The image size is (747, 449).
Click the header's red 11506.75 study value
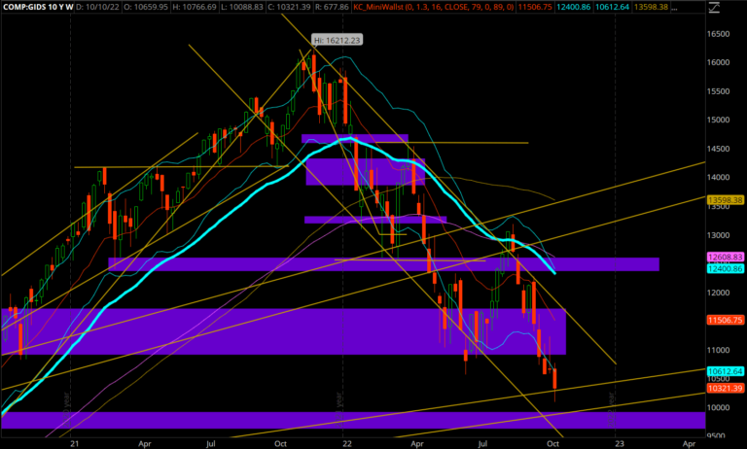coord(535,7)
